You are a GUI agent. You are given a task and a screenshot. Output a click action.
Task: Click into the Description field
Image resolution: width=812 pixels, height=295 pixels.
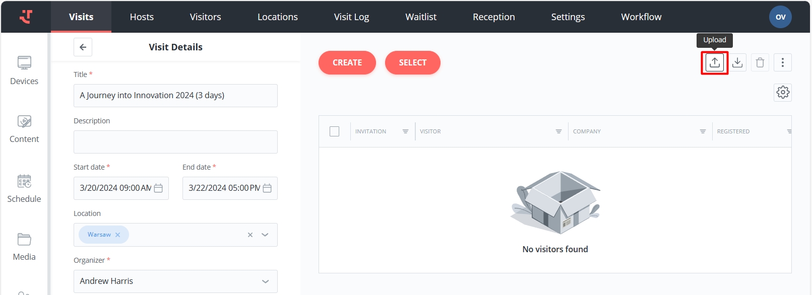175,142
